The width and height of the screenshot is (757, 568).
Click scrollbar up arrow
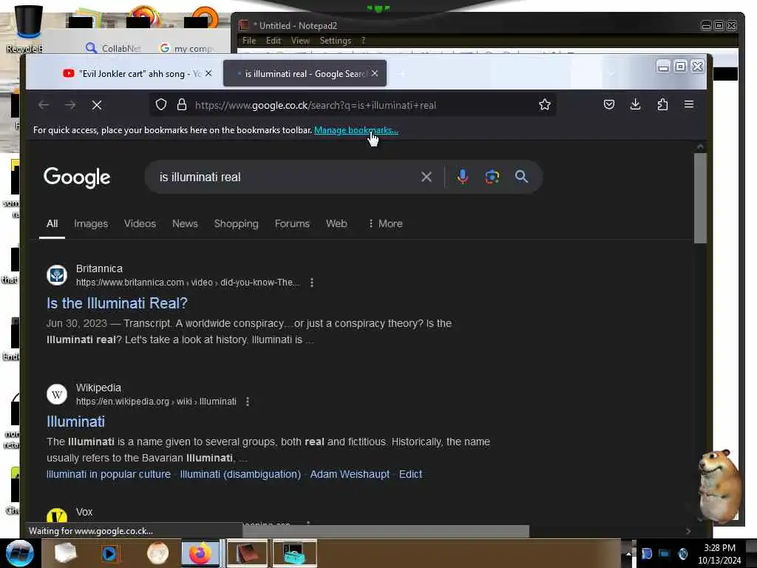coord(700,146)
